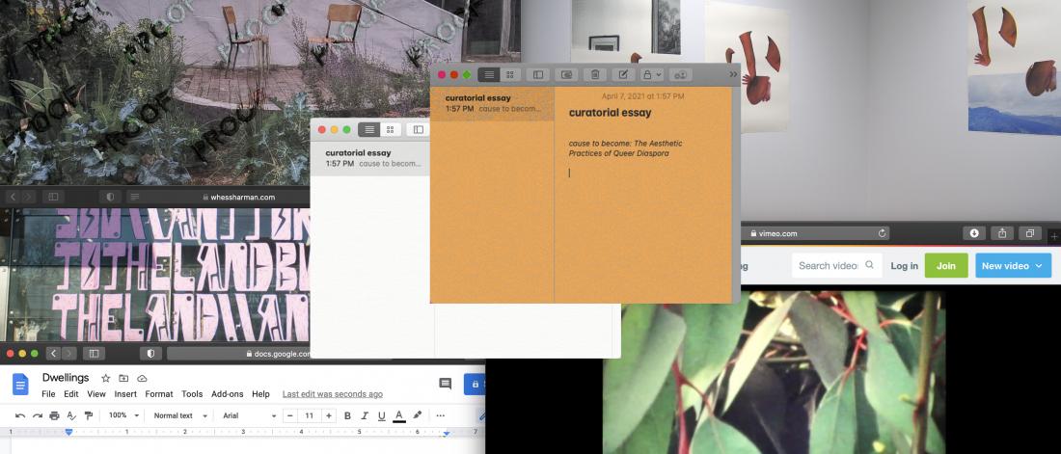Print the Dwellings document
1061x454 pixels.
[54, 415]
